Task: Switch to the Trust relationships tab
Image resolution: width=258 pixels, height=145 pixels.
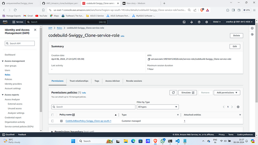Action: 79,81
